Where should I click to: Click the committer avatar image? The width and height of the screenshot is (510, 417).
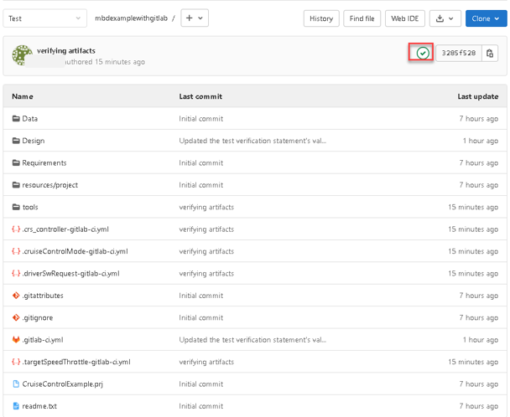23,55
